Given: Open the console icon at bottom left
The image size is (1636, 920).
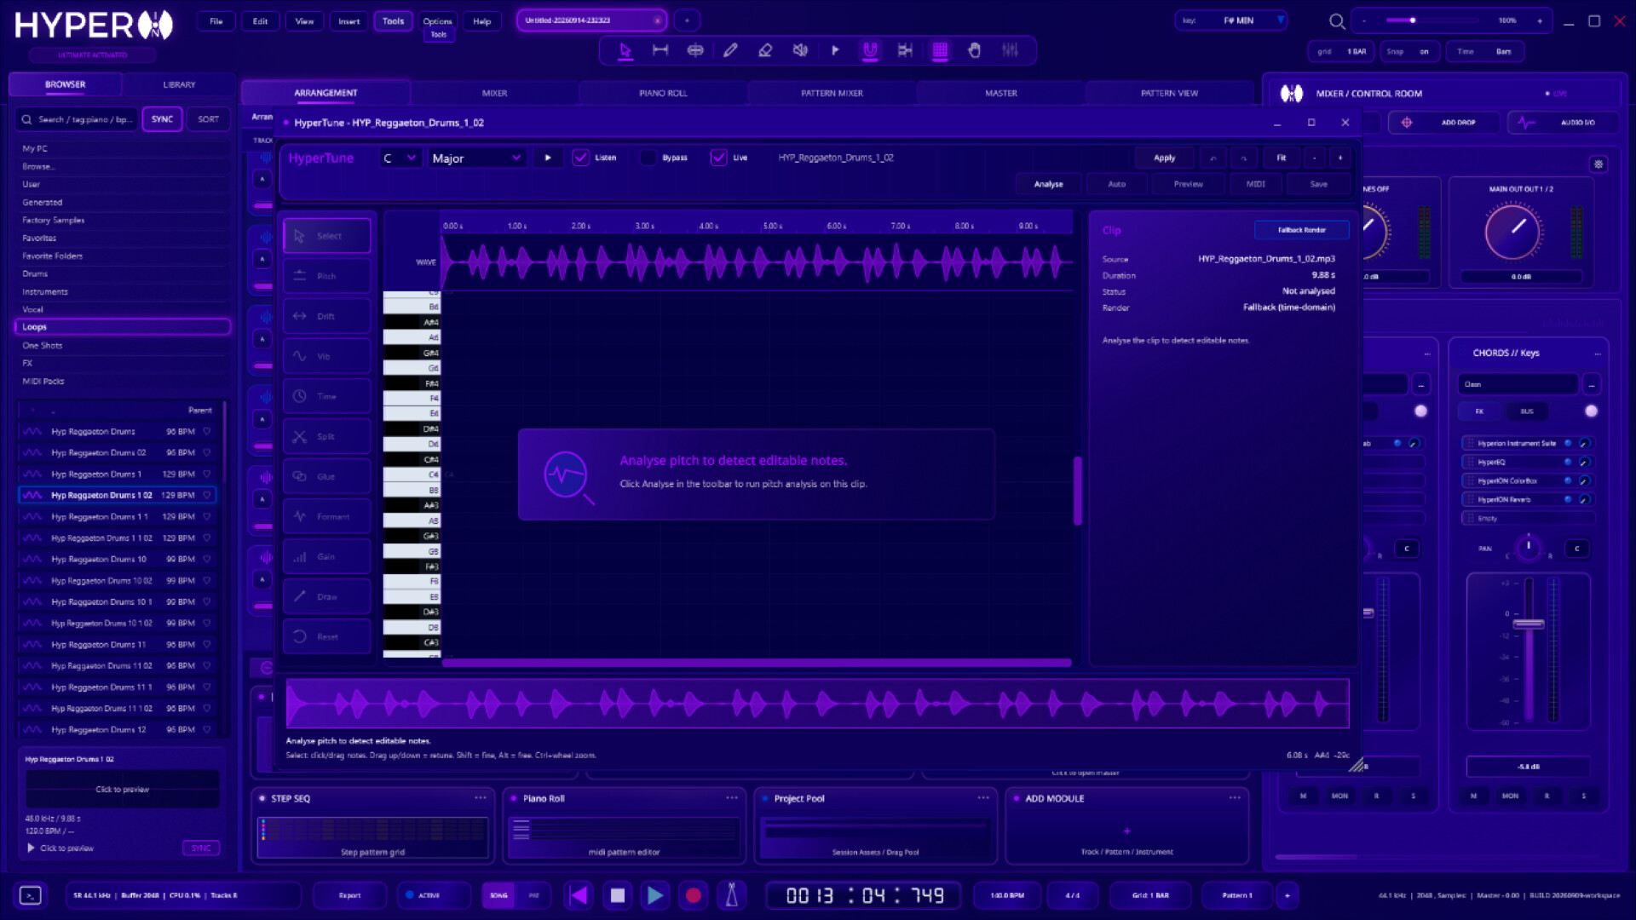Looking at the screenshot, I should pyautogui.click(x=31, y=895).
